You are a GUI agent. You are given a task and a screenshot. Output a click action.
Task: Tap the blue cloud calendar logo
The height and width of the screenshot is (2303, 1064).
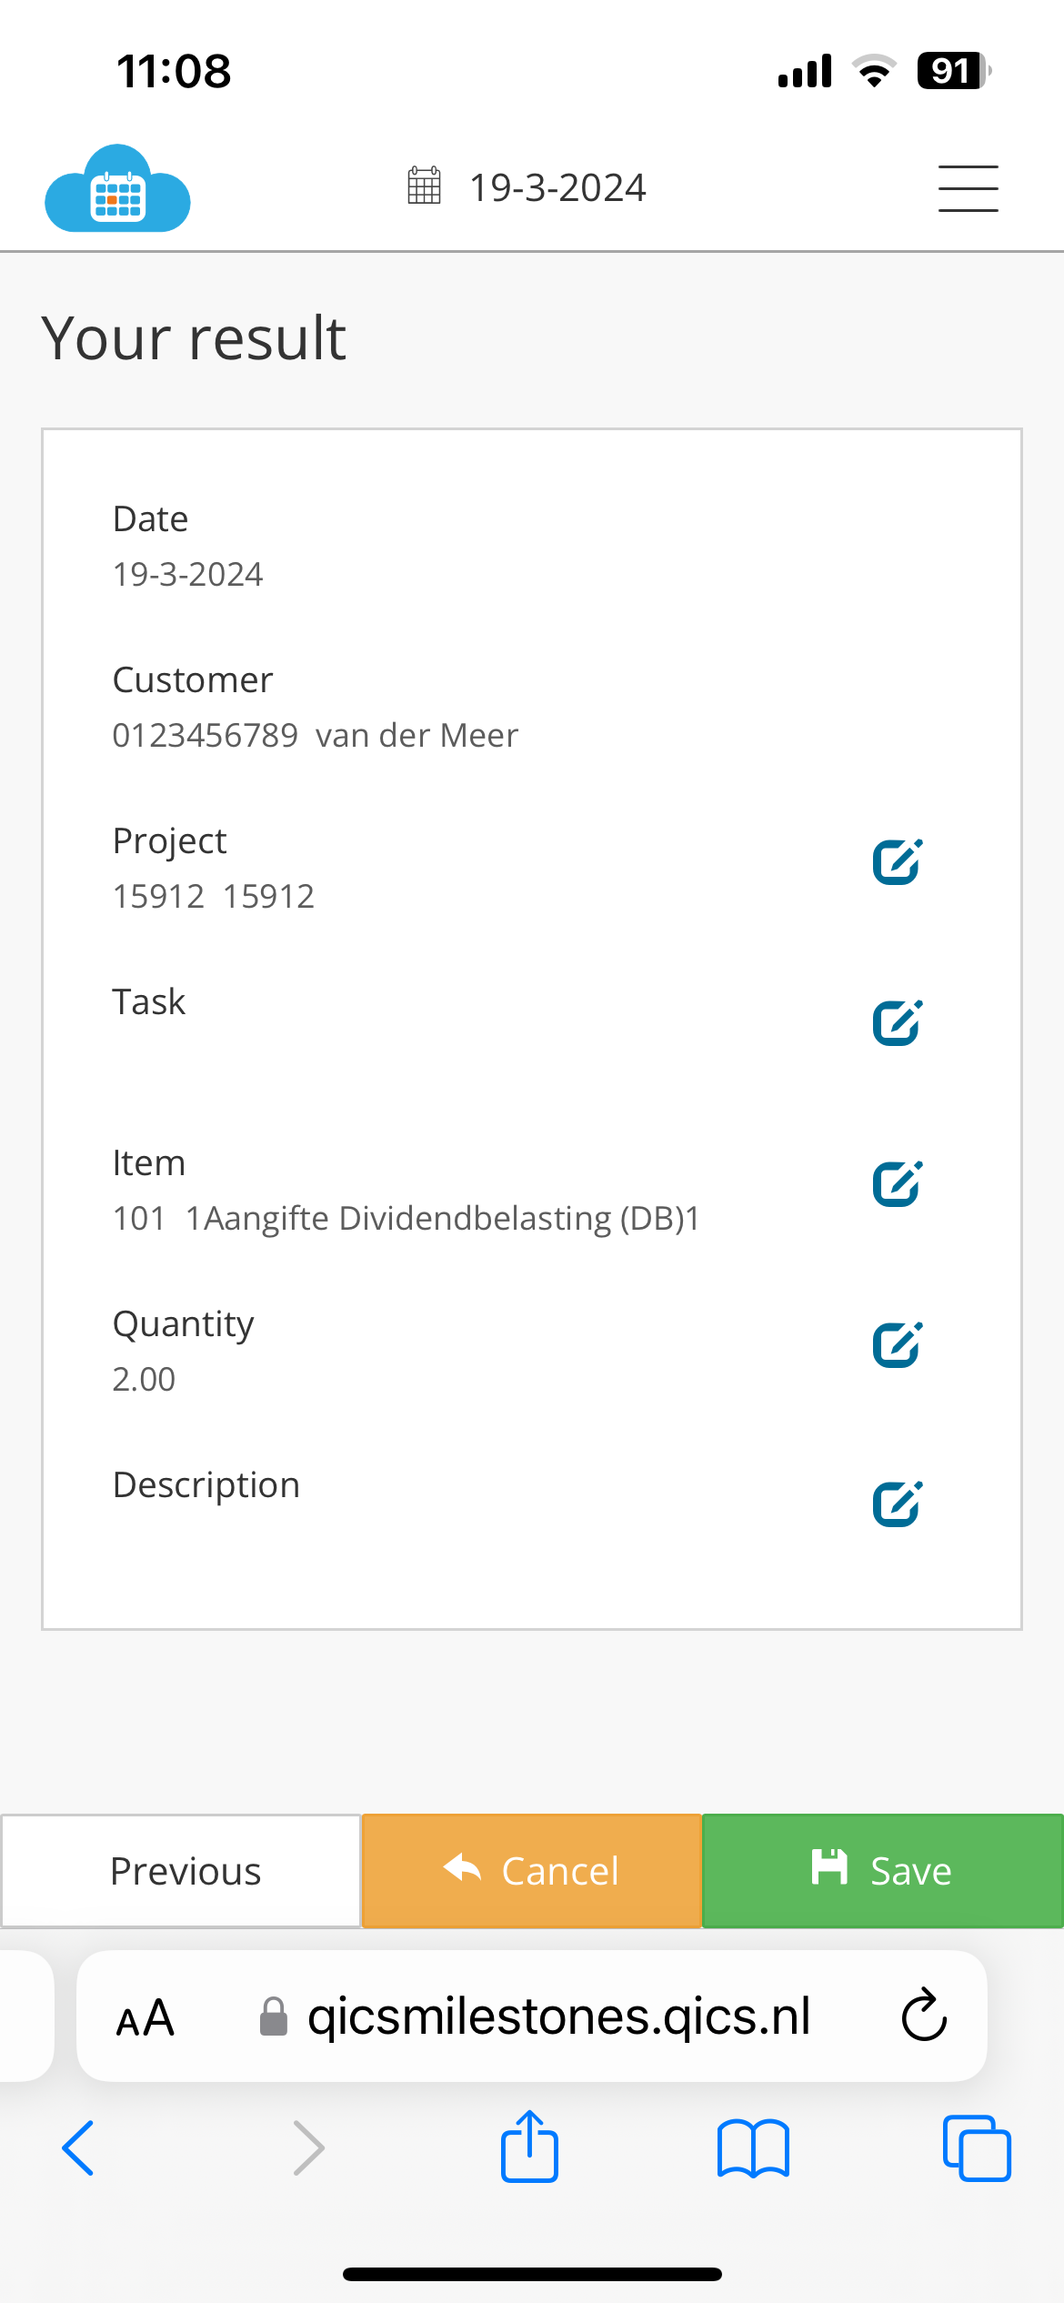click(117, 188)
